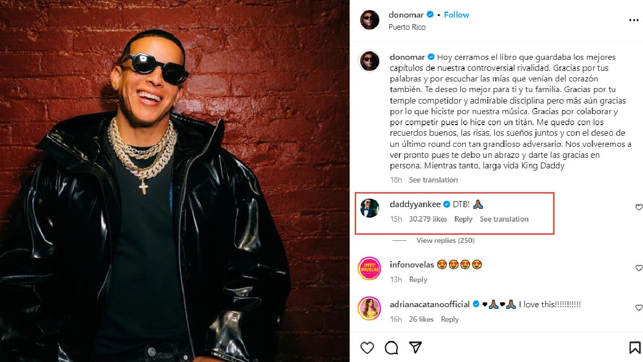Click adrianacatanoofficial's verified badge

point(475,304)
